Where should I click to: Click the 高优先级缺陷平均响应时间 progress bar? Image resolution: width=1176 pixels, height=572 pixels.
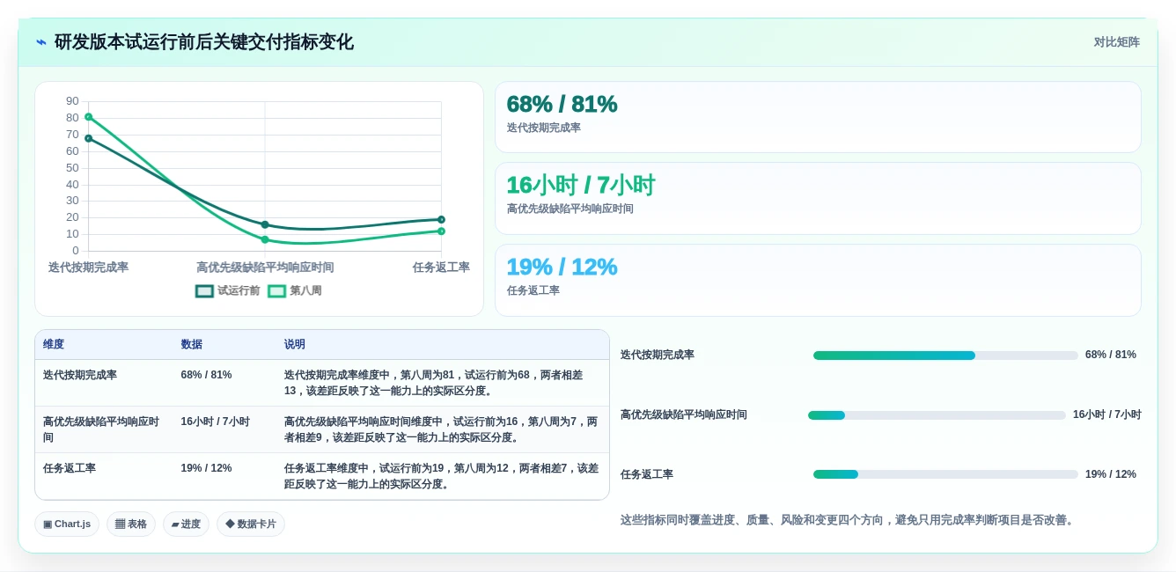tap(937, 415)
